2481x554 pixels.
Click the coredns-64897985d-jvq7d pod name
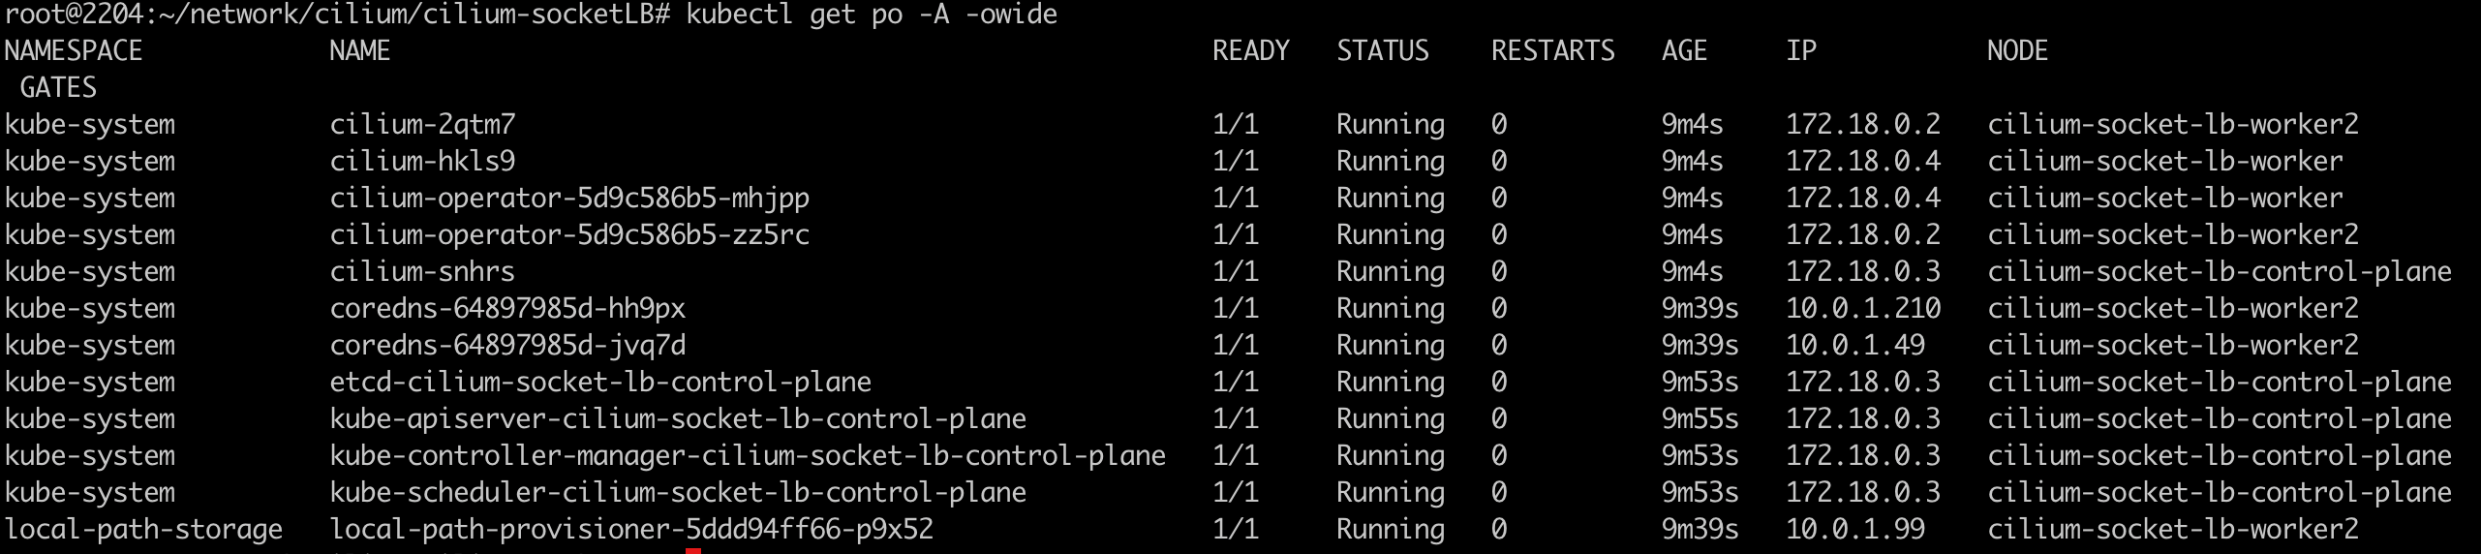(x=507, y=346)
